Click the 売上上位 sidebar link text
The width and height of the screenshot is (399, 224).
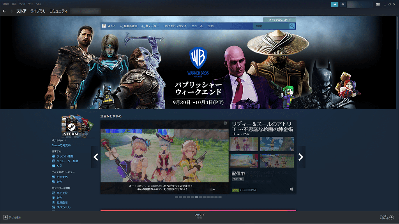pyautogui.click(x=62, y=193)
